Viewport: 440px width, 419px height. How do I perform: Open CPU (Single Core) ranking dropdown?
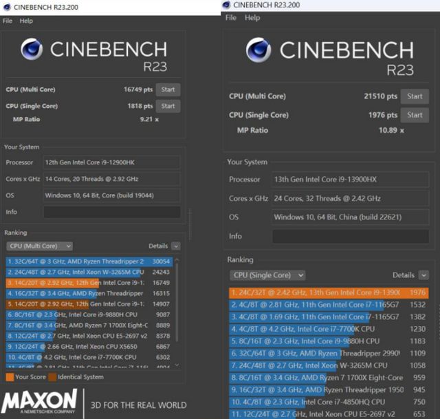coord(267,275)
